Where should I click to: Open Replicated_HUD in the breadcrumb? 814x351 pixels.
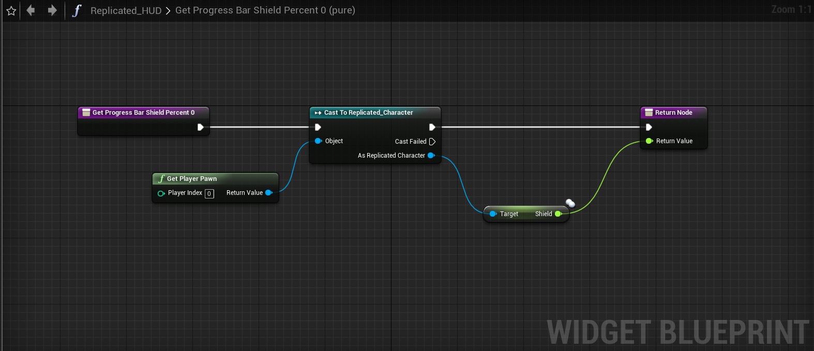(x=126, y=11)
